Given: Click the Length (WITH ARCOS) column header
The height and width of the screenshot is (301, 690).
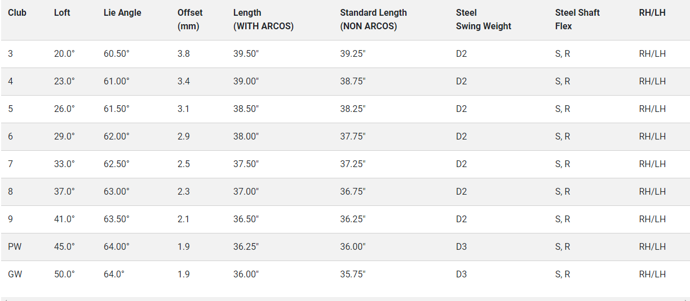Looking at the screenshot, I should click(263, 19).
